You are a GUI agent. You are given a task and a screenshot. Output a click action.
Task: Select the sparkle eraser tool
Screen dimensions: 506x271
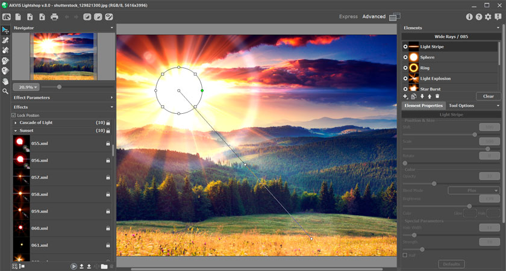point(5,51)
